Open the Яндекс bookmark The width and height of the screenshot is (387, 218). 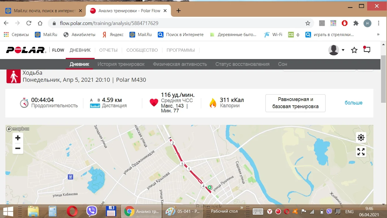(113, 35)
